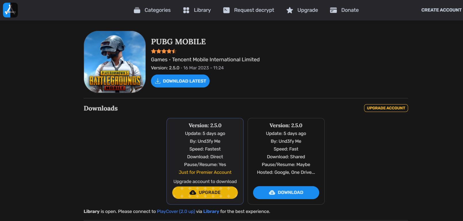Viewport: 463px width, 221px height.
Task: Click the PUBG Mobile app thumbnail
Action: click(x=115, y=62)
